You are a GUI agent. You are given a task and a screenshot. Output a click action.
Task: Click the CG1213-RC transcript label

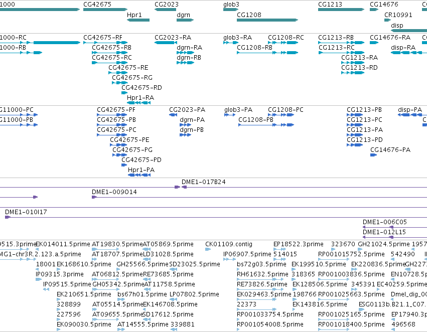pyautogui.click(x=336, y=48)
